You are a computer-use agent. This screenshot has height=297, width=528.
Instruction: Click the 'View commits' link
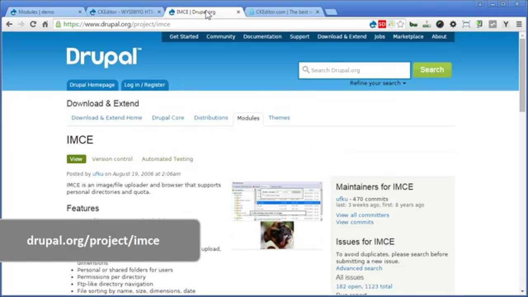tap(355, 222)
